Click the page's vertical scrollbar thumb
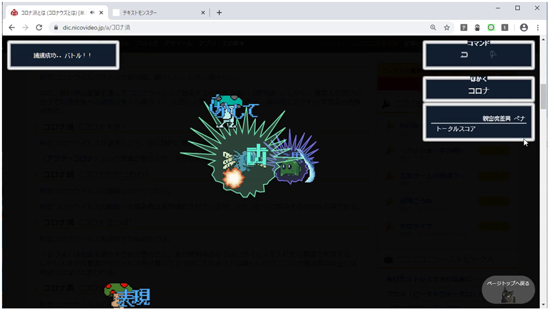This screenshot has height=311, width=550. pos(544,97)
